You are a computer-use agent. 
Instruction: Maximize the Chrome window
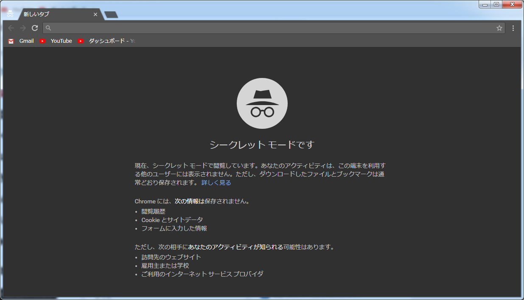pos(496,4)
